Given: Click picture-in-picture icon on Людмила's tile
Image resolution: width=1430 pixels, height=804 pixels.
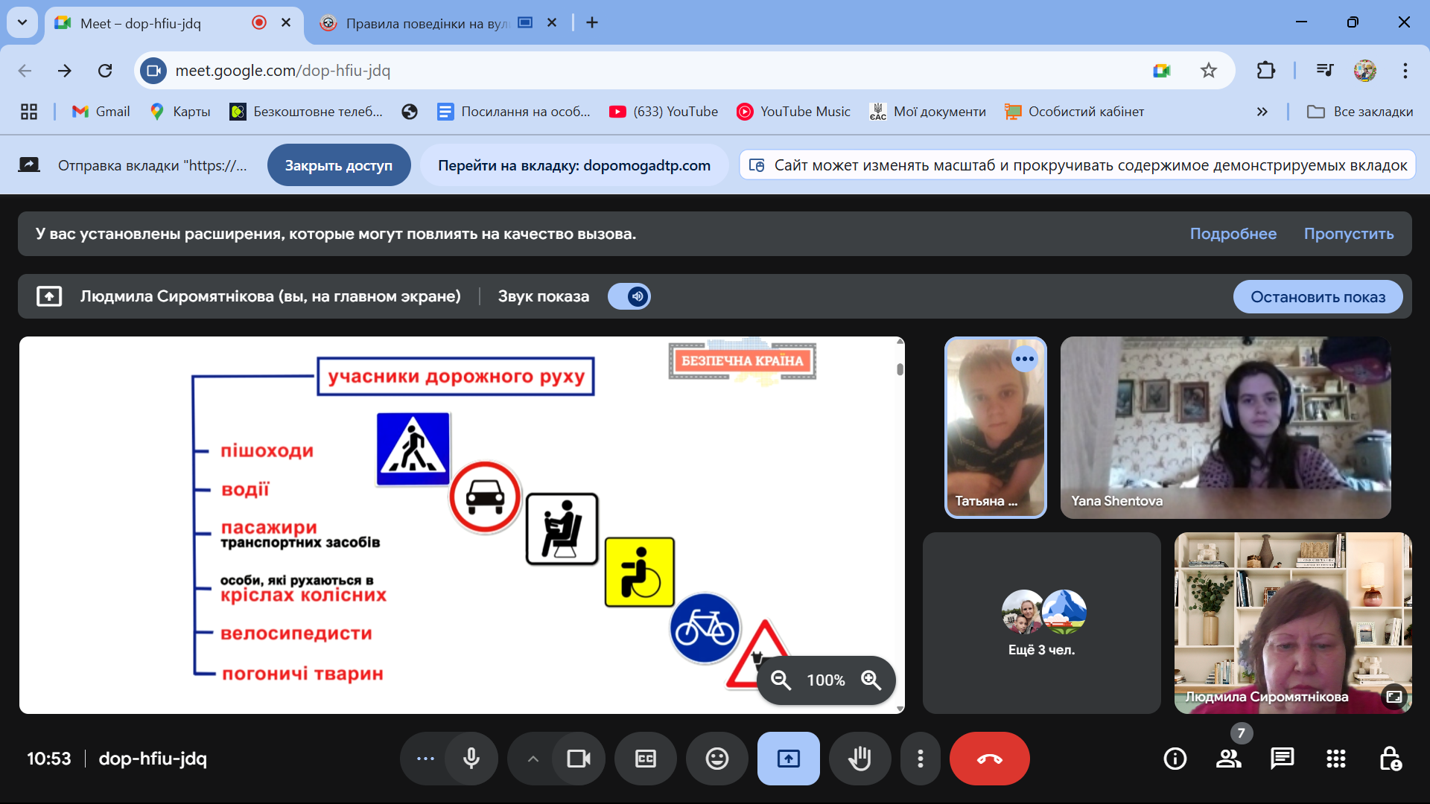Looking at the screenshot, I should click(x=1394, y=696).
